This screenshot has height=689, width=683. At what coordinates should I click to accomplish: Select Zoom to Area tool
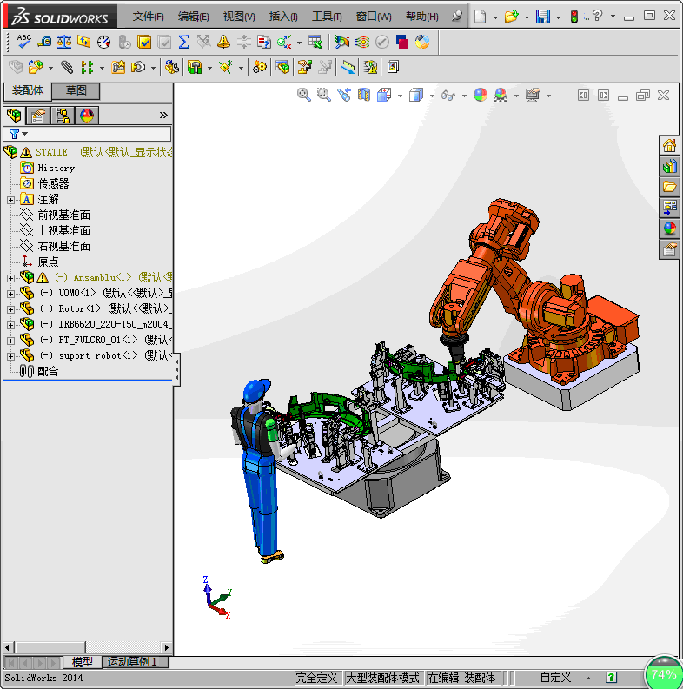tap(324, 95)
